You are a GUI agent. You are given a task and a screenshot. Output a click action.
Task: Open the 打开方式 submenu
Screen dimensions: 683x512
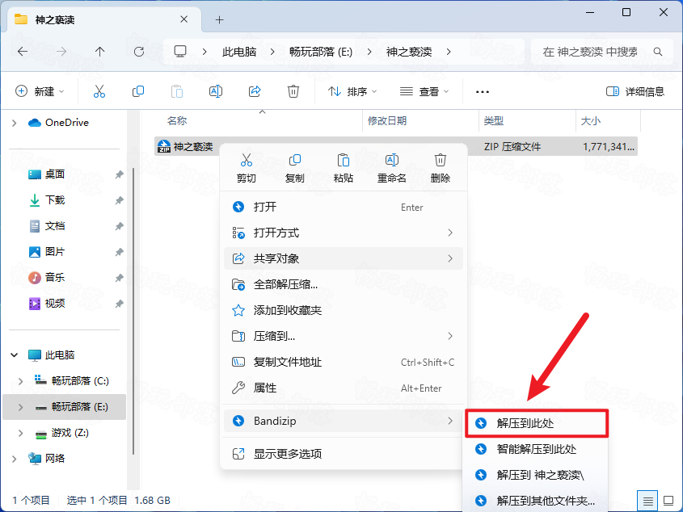[344, 233]
